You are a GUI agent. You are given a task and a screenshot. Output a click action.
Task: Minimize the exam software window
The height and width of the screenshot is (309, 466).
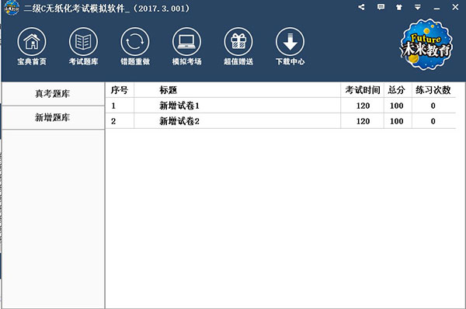pos(436,8)
